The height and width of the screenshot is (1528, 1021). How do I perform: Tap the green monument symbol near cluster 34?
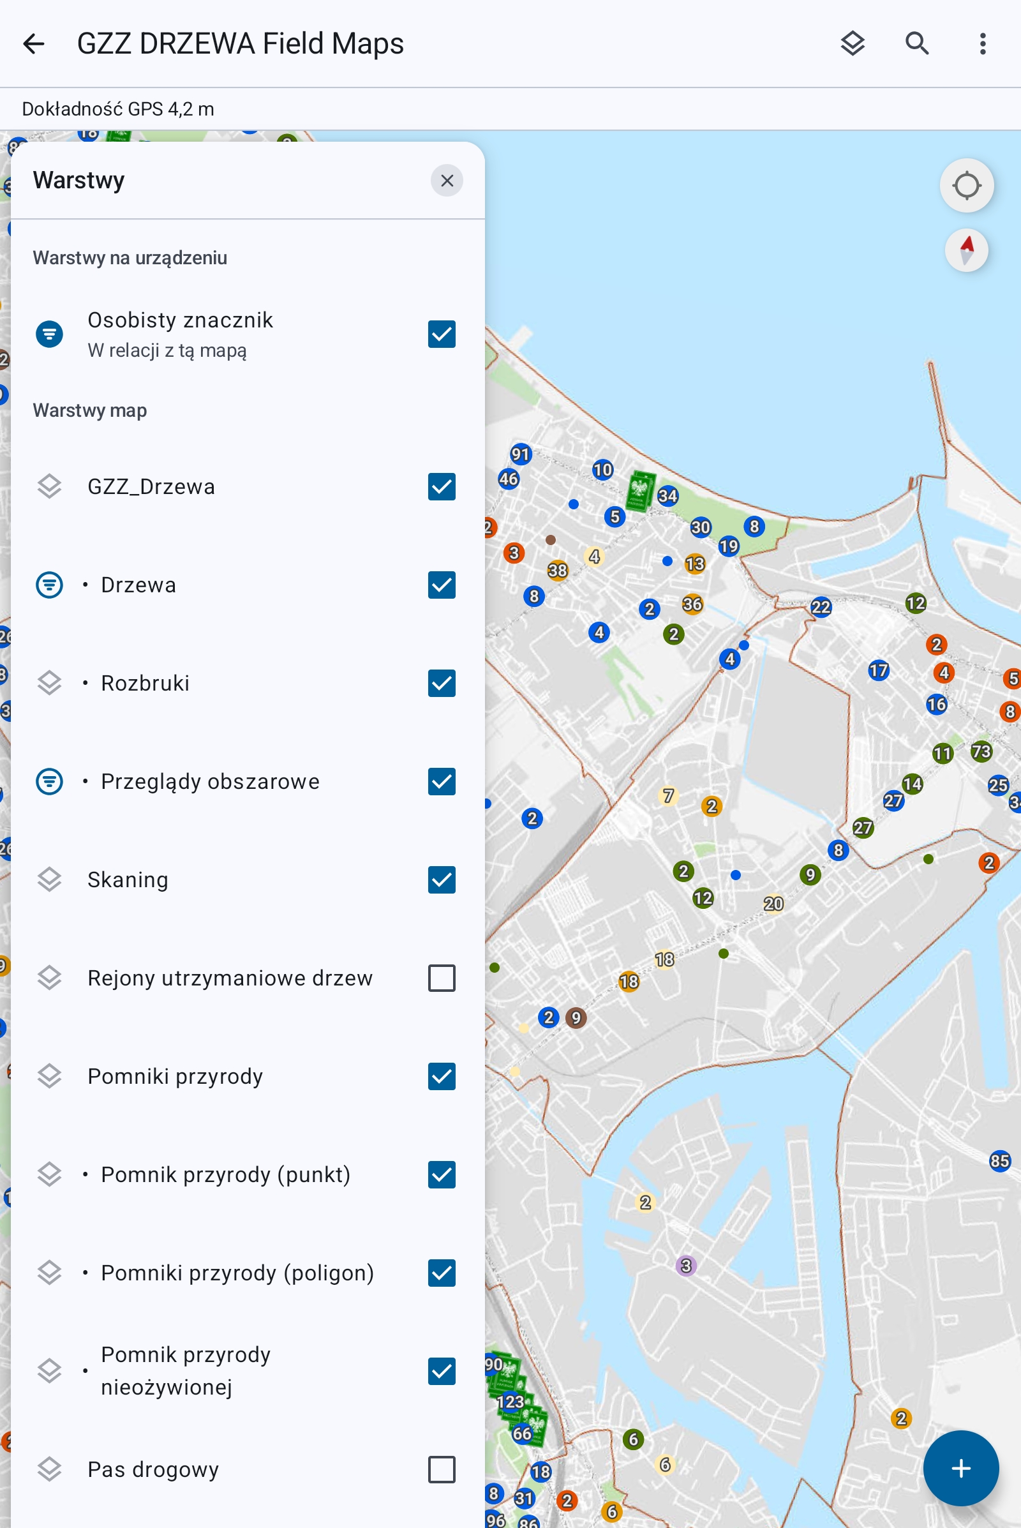639,490
